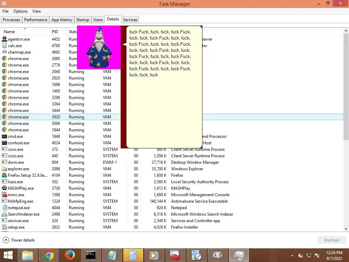This screenshot has width=349, height=262.
Task: Click the conhost.exe console icon
Action: [4, 143]
